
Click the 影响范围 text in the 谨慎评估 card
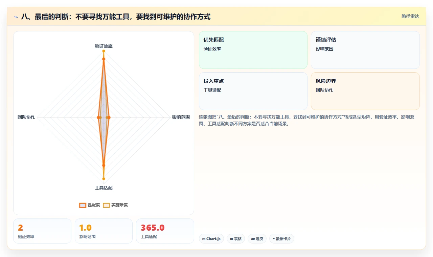324,49
